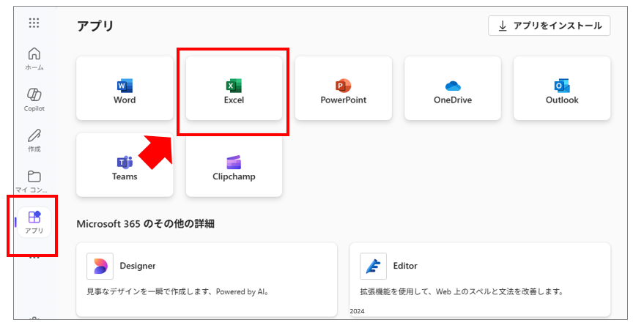Click the Editor description about Web spelling

[462, 292]
